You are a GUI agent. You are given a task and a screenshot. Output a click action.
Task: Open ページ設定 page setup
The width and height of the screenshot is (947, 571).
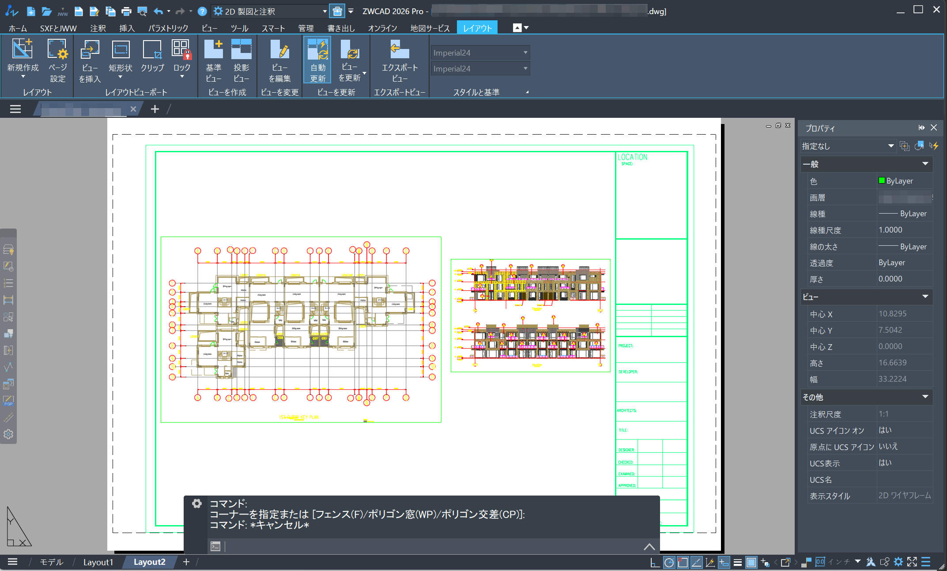58,49
